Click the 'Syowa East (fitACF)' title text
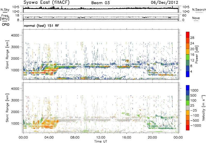Image resolution: width=206 pixels, height=143 pixels. 47,2
